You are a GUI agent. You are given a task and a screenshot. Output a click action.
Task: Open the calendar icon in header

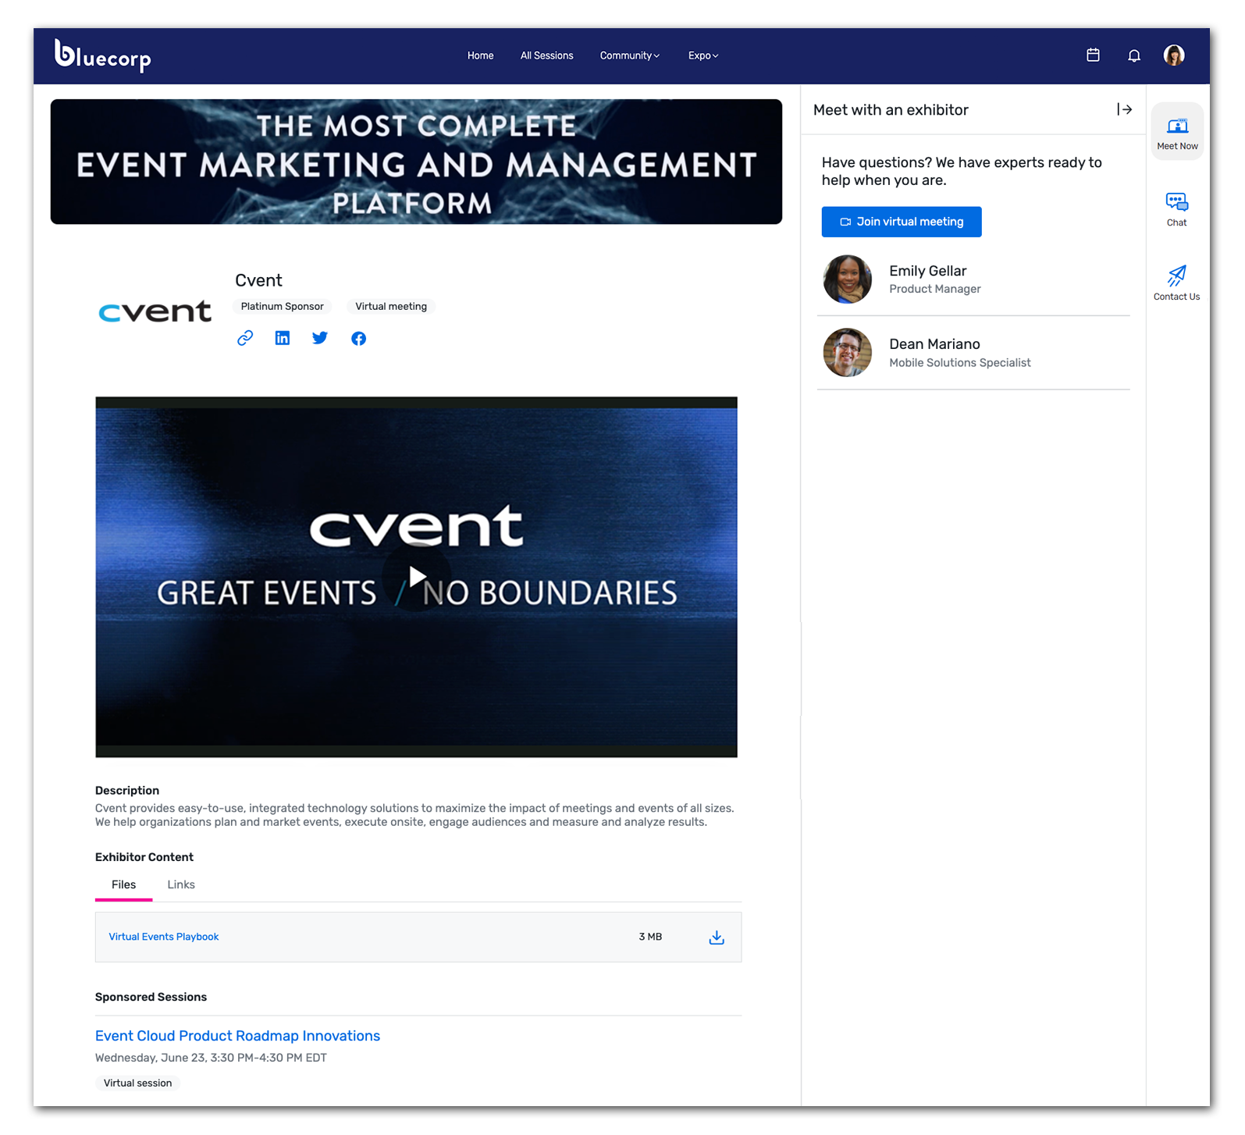[x=1093, y=55]
